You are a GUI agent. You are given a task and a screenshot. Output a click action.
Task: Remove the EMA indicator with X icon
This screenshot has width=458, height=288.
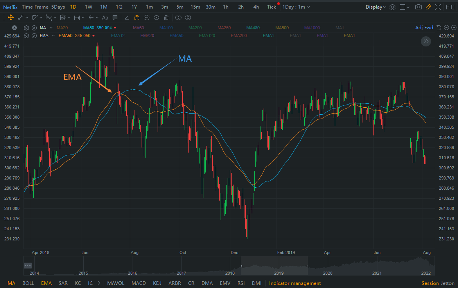click(34, 36)
